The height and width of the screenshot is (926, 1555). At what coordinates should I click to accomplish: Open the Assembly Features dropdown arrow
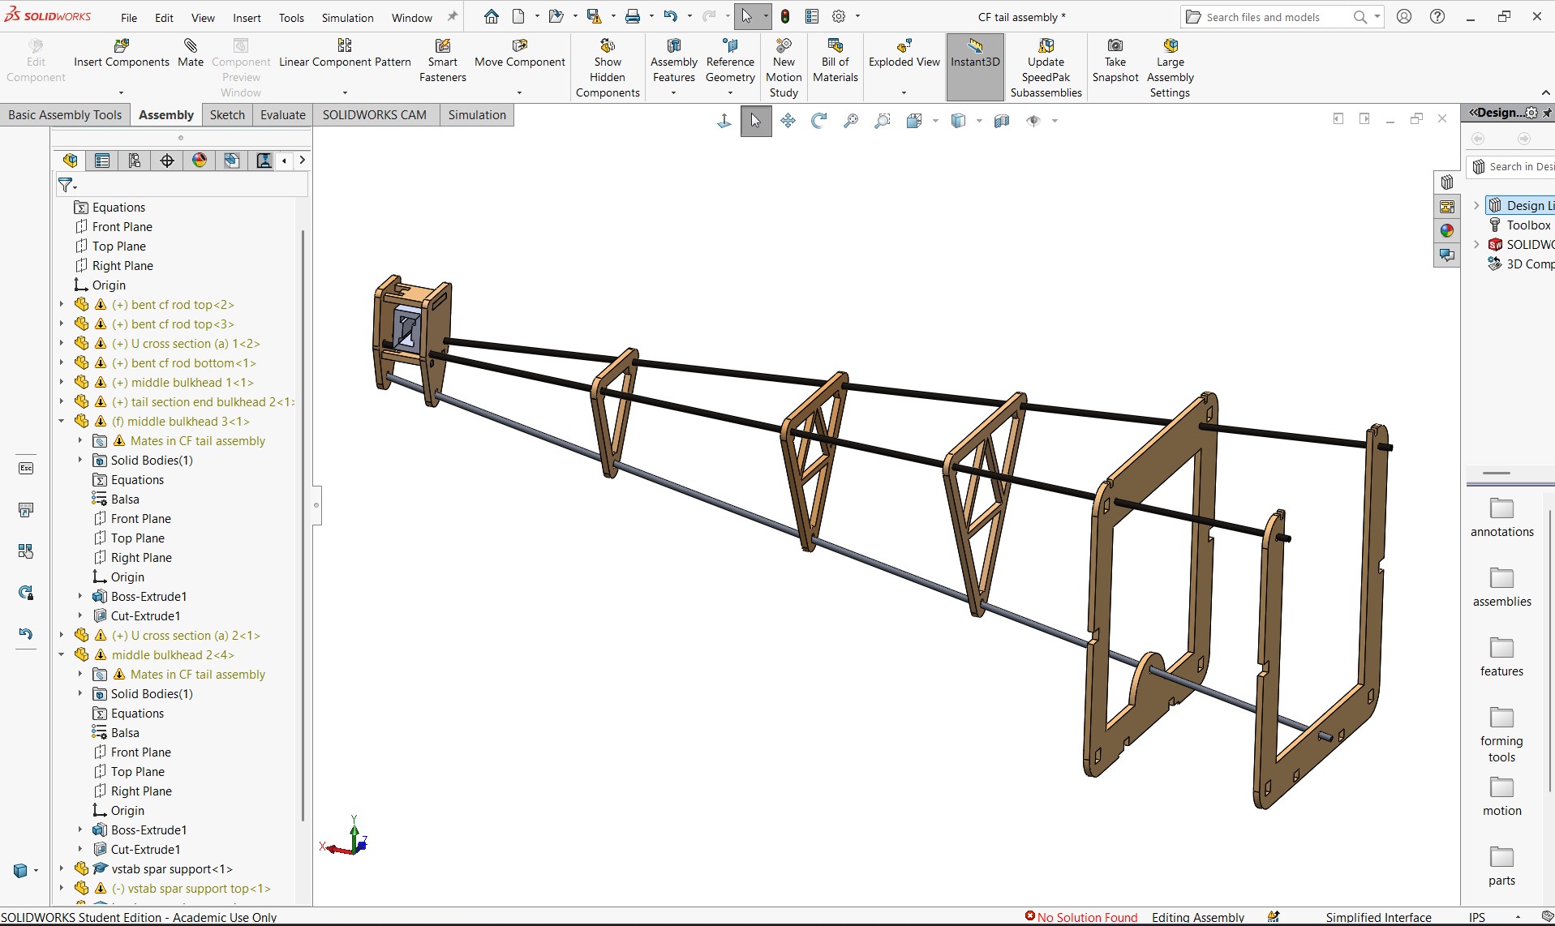point(673,93)
